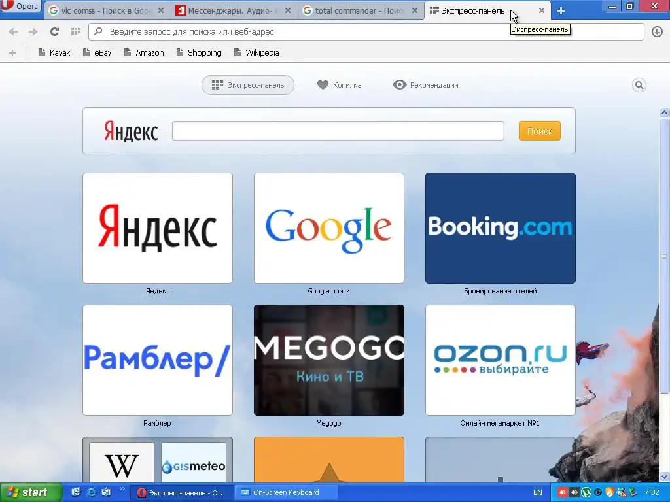Open the Копилка section

point(340,85)
